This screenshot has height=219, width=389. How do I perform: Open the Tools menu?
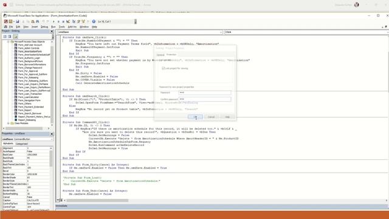pyautogui.click(x=62, y=27)
